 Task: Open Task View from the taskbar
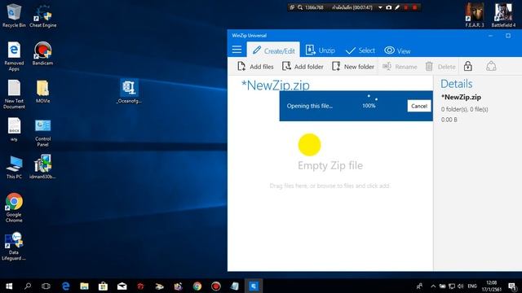[46, 286]
